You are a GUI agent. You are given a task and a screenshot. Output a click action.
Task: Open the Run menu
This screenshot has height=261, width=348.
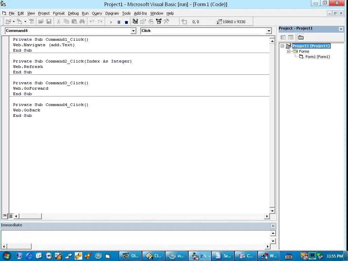pyautogui.click(x=85, y=13)
